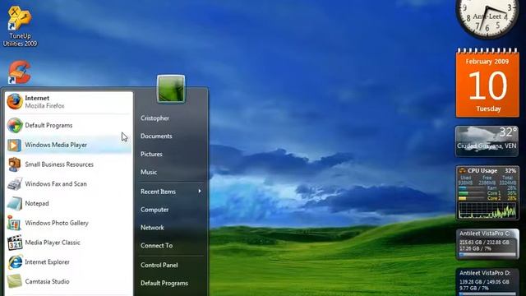Click the CPU usage history graph
This screenshot has width=526, height=296.
click(x=487, y=210)
